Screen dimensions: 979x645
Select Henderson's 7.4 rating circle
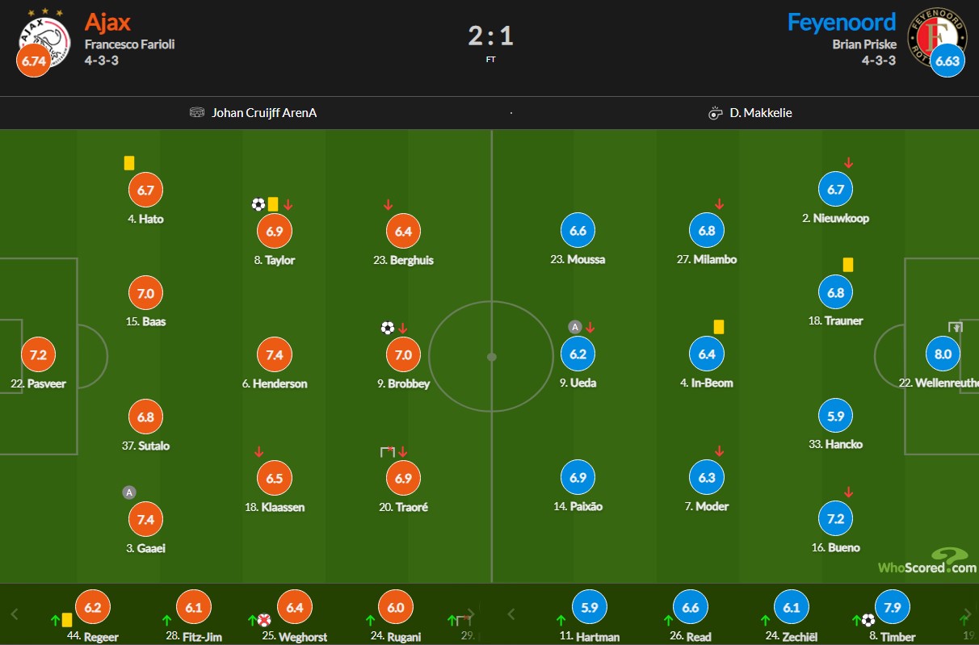tap(275, 354)
